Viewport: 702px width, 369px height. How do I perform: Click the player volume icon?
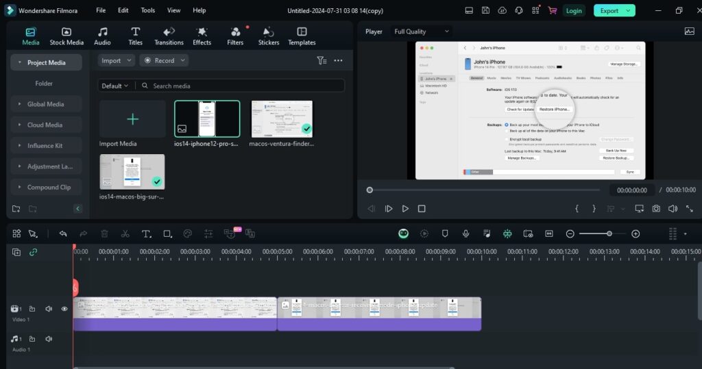point(673,209)
